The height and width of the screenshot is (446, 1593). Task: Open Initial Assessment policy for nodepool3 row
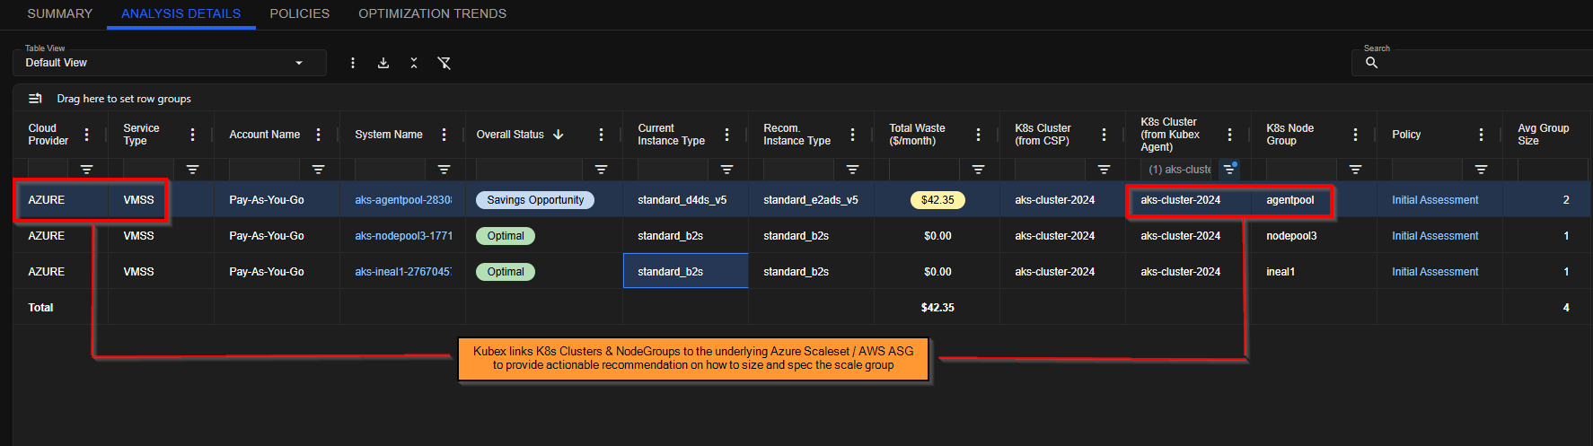pyautogui.click(x=1435, y=236)
